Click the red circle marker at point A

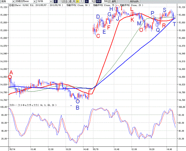coord(10,77)
